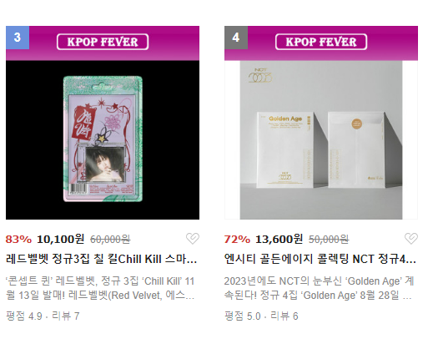Click the 10,100원 discounted price

tap(60, 239)
